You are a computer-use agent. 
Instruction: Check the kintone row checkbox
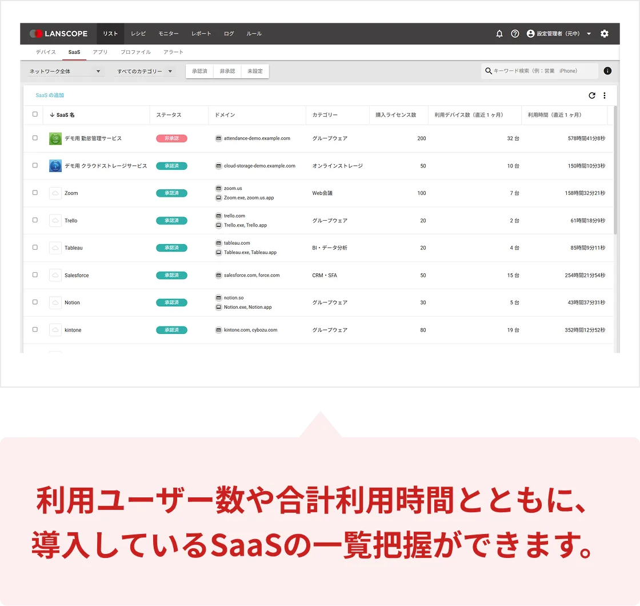(x=35, y=329)
